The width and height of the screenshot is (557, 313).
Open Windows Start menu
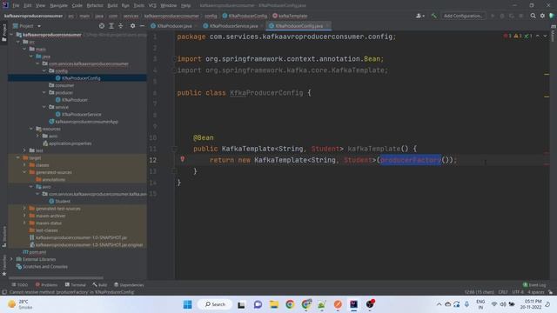point(188,304)
